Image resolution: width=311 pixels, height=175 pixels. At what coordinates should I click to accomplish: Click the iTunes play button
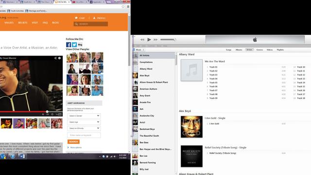(149, 40)
